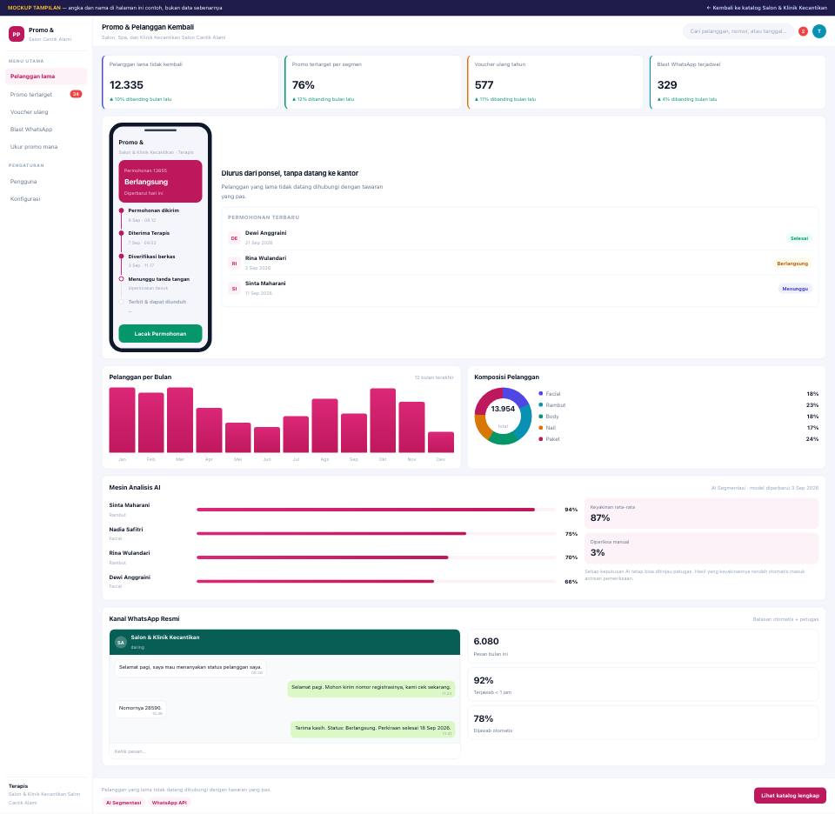Screen dimensions: 835x814
Task: Click the Facial legend color dot
Action: (540, 393)
